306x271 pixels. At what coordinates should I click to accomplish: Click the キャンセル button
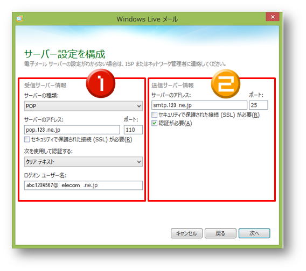pos(186,233)
